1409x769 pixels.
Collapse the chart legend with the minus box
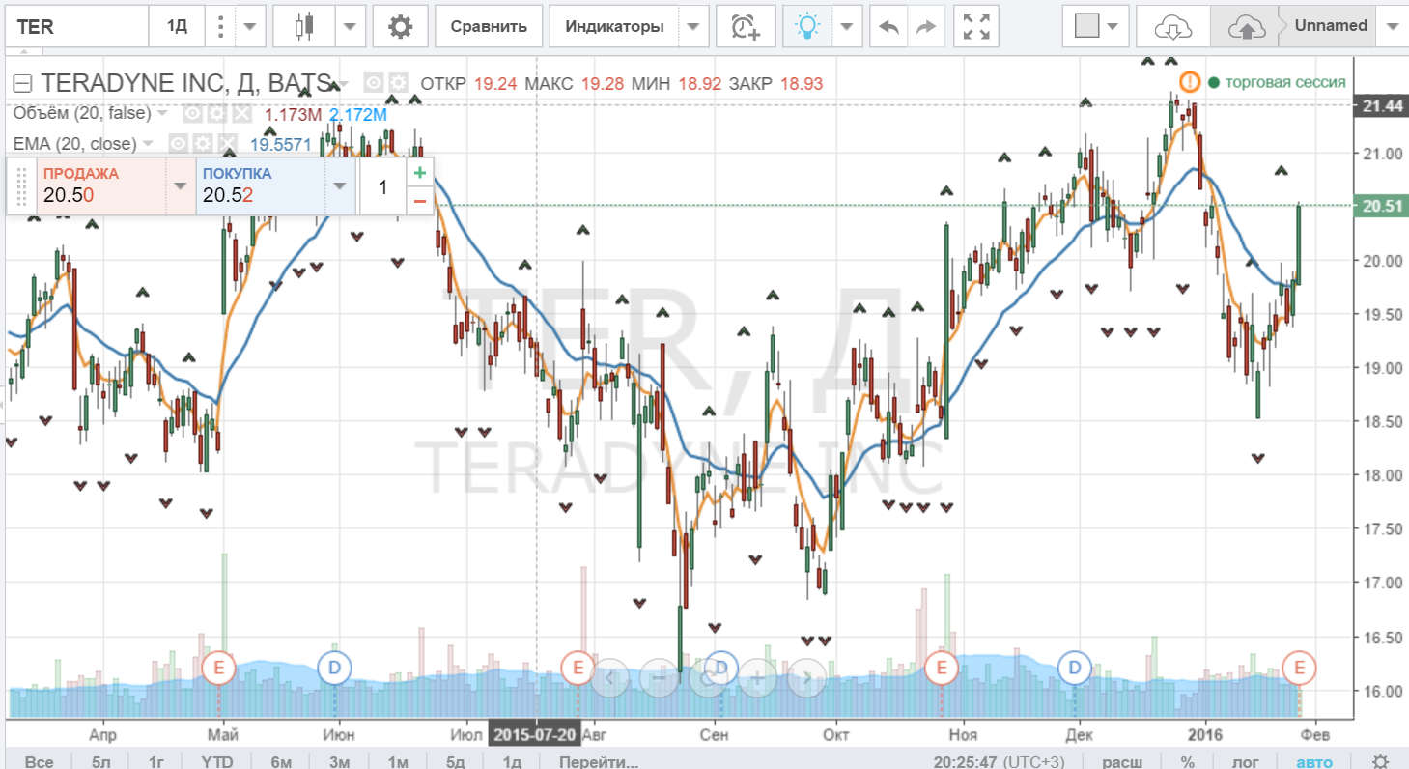click(x=25, y=82)
